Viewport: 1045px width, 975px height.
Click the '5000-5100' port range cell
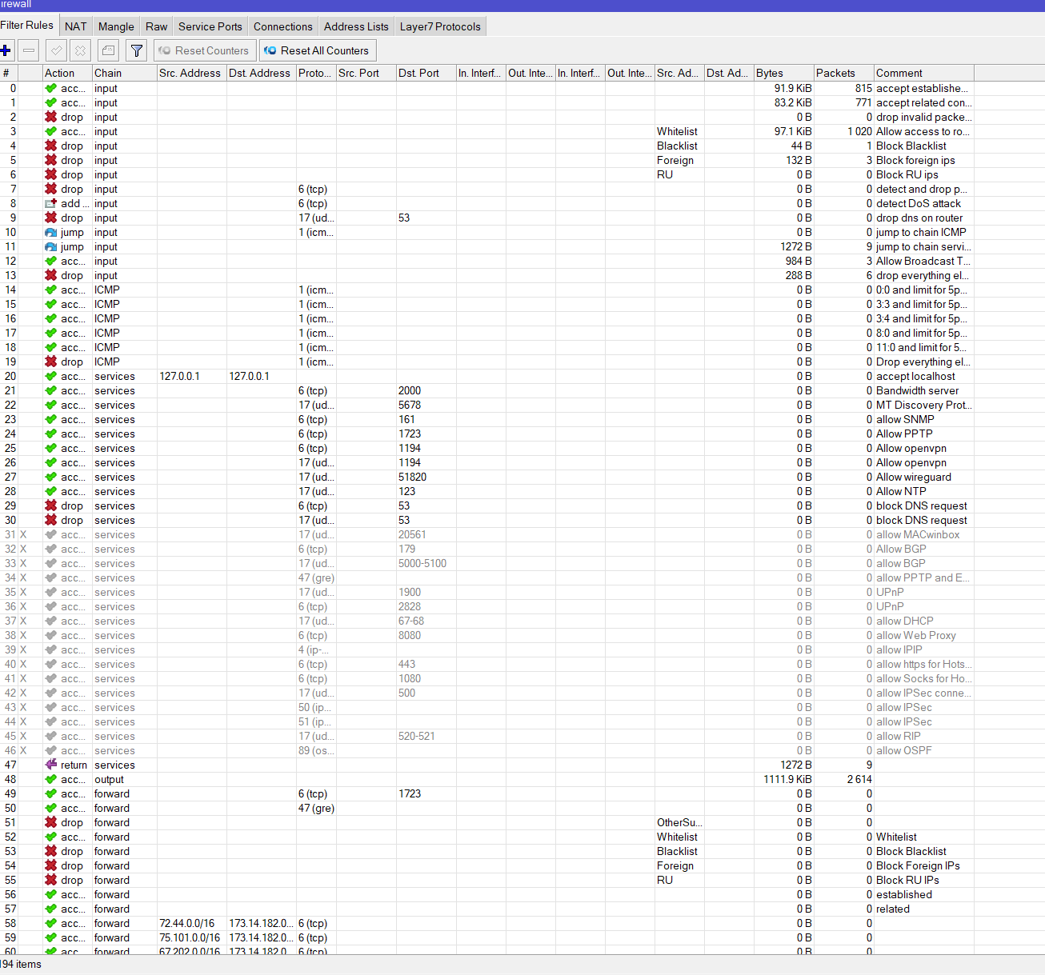pos(422,563)
